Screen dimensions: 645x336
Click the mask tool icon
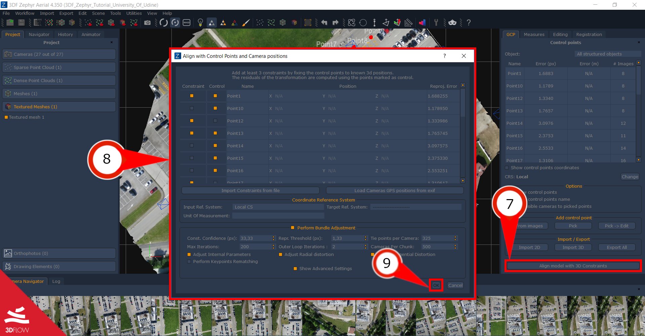coord(452,23)
